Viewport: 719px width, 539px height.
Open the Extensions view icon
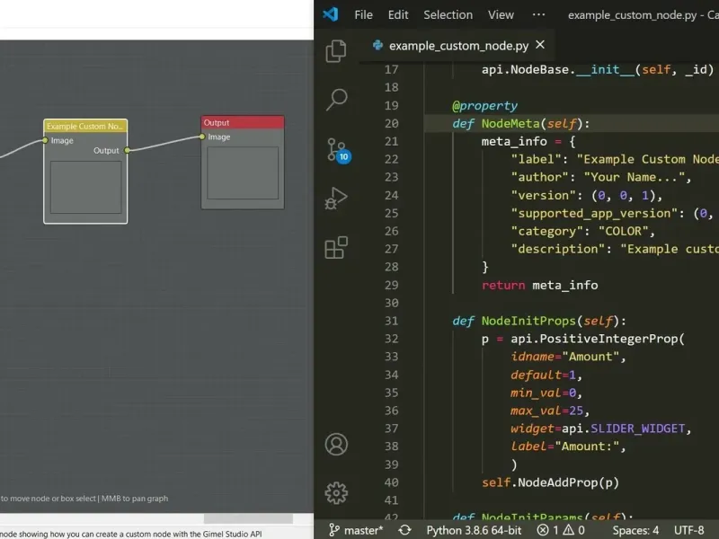336,247
